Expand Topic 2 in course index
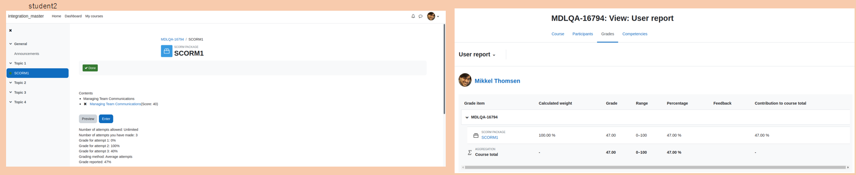The height and width of the screenshot is (175, 856). tap(11, 83)
